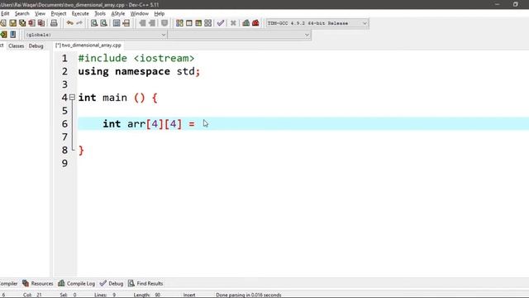Open the Project menu
This screenshot has height=298, width=529.
[59, 13]
